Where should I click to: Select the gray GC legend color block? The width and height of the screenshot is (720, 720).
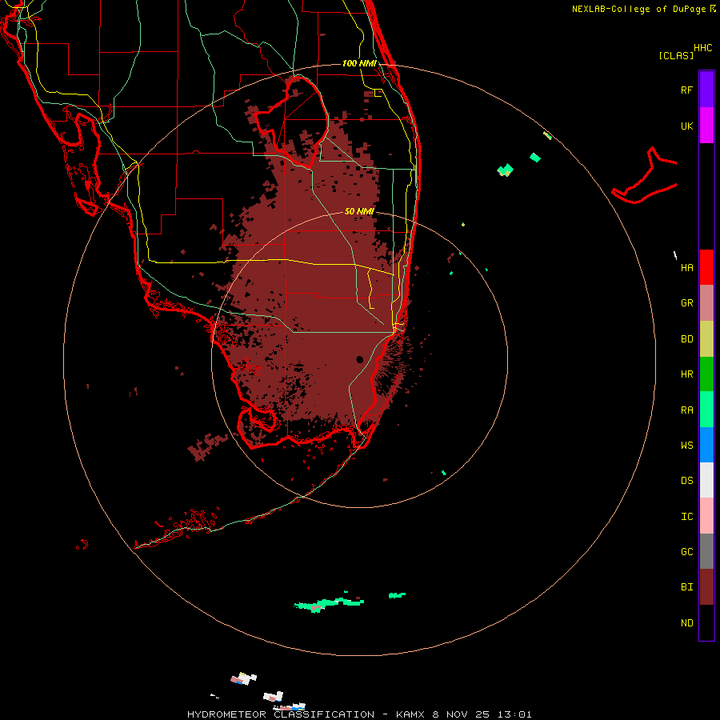pos(706,551)
